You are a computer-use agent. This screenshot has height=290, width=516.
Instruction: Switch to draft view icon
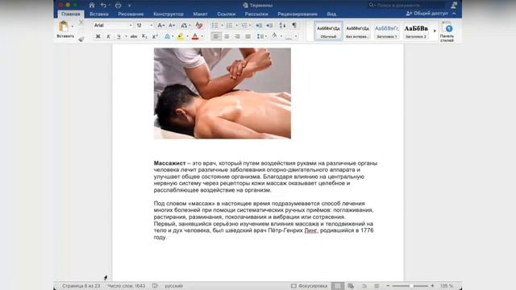[x=377, y=286]
